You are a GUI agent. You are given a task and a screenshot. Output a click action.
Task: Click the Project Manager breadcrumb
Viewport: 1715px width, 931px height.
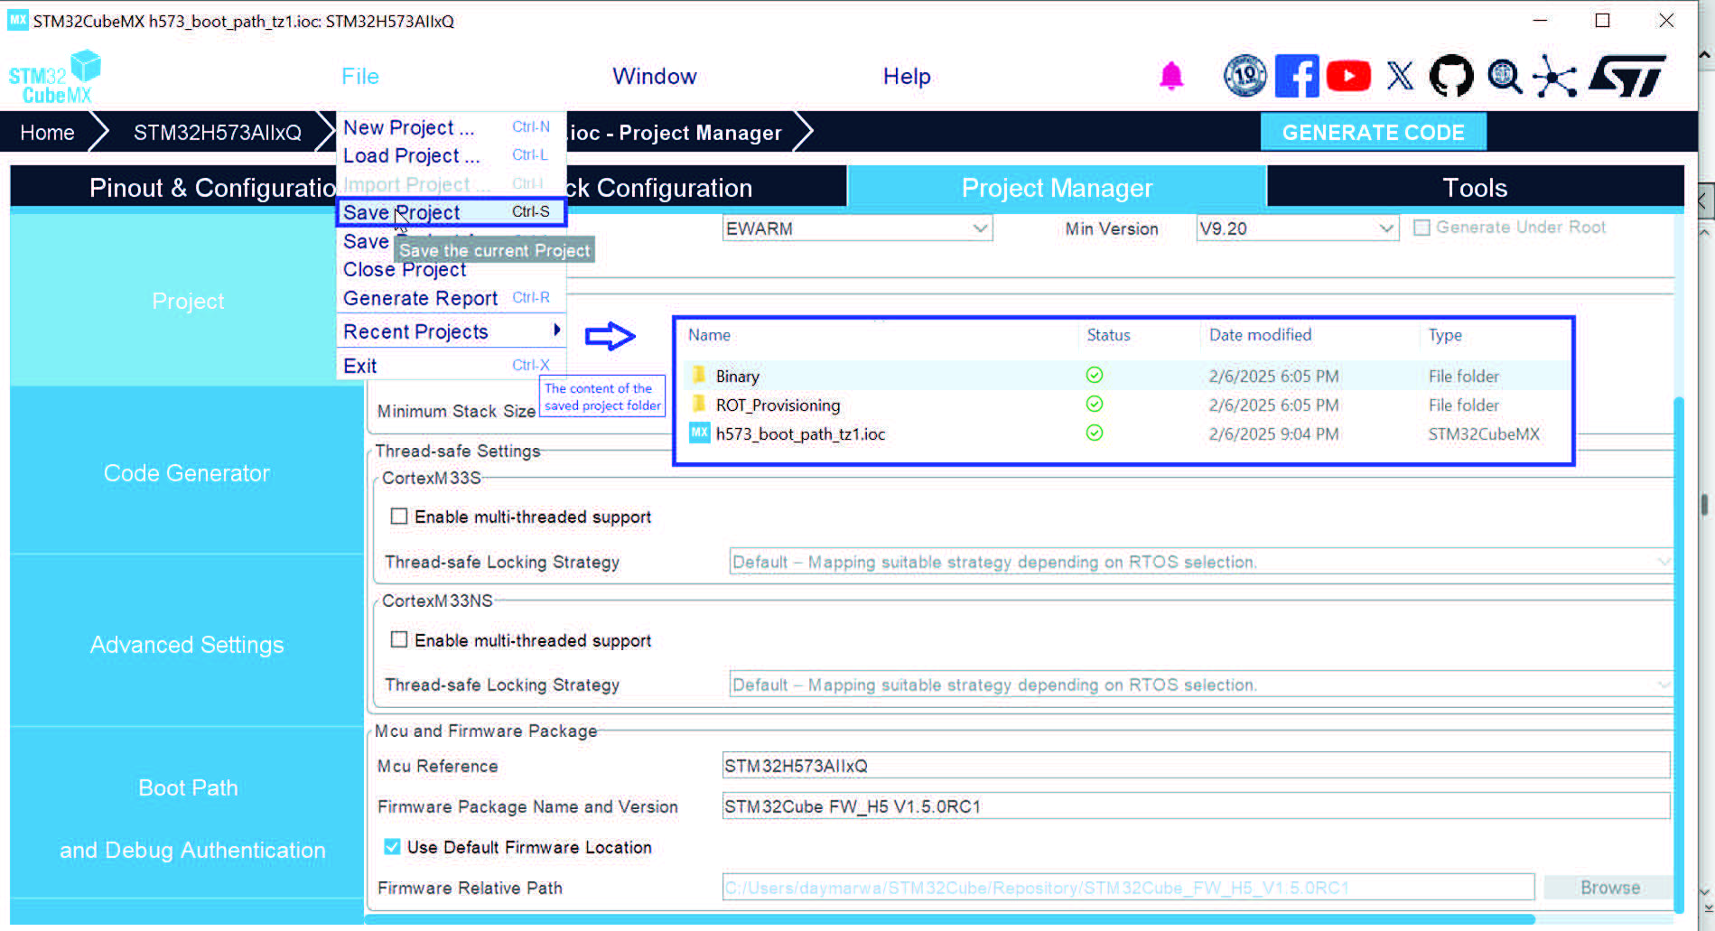pos(677,133)
